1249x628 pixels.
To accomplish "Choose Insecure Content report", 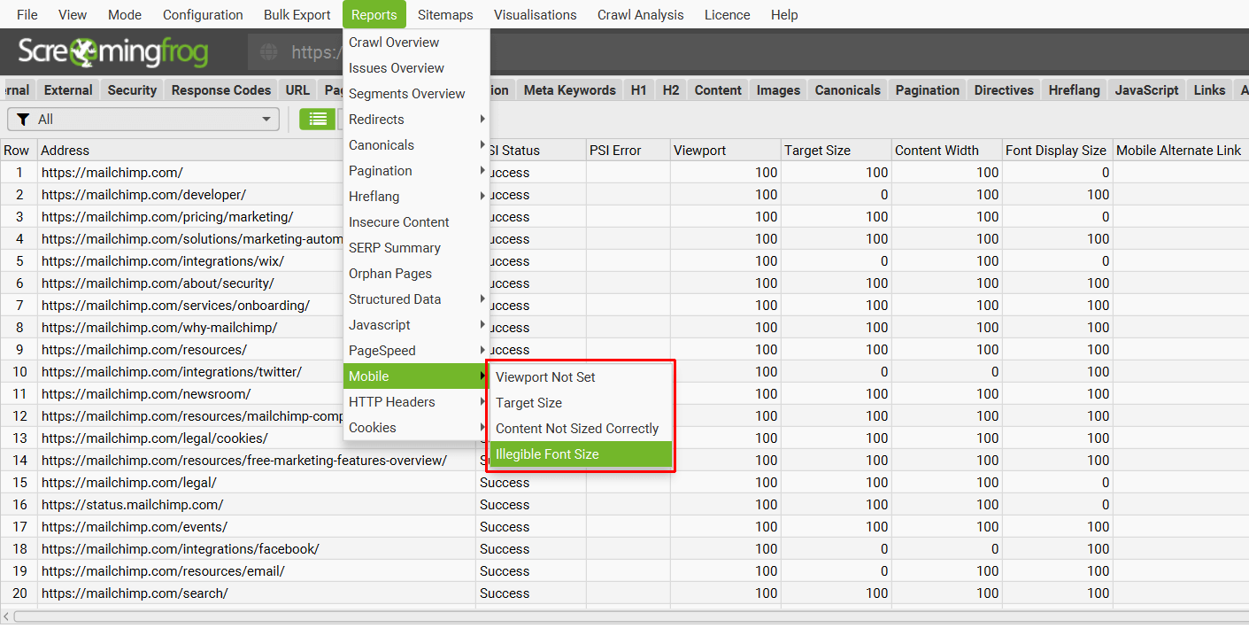I will point(416,222).
